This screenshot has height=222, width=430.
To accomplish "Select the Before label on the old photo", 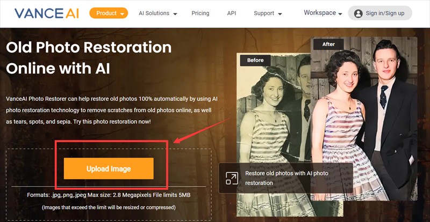I will [255, 60].
